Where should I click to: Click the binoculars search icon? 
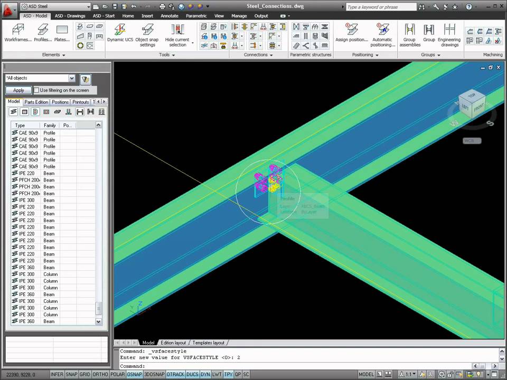click(x=421, y=7)
